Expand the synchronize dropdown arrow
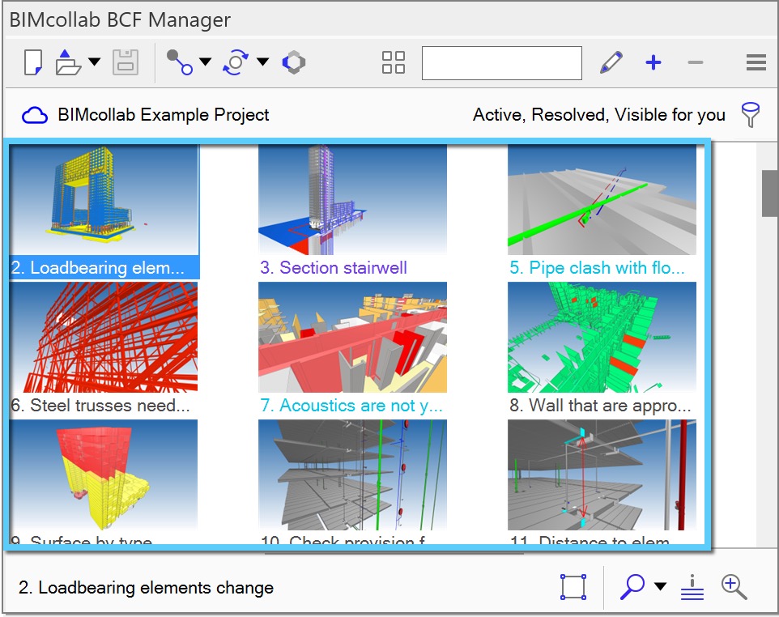The height and width of the screenshot is (617, 779). (263, 62)
